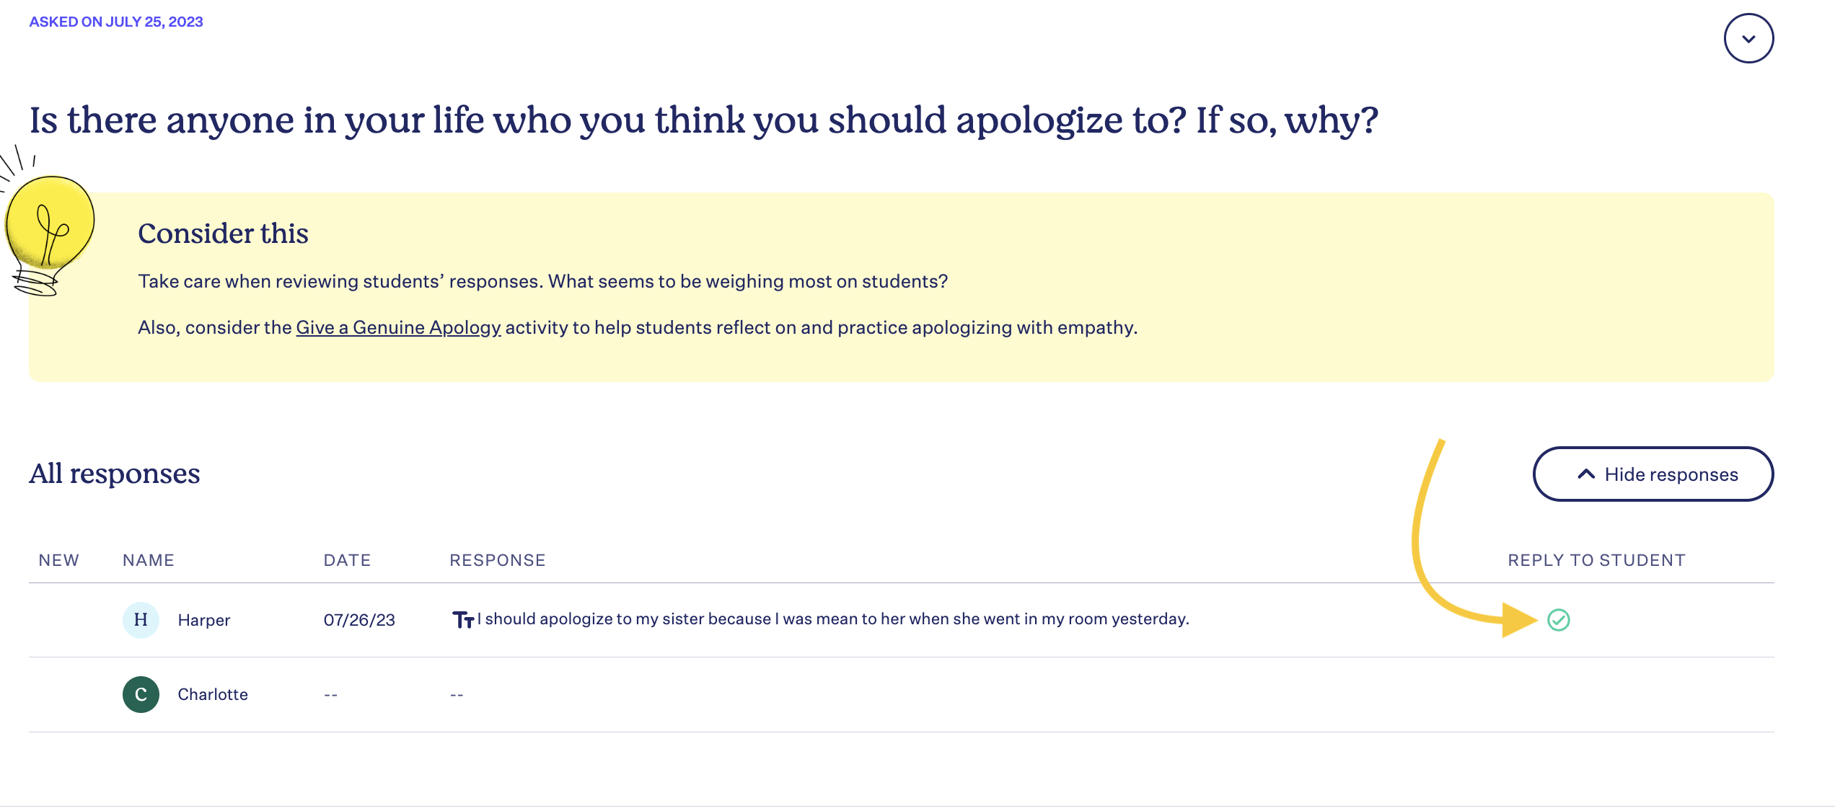Click the NEW column header
1835x811 pixels.
pos(59,560)
